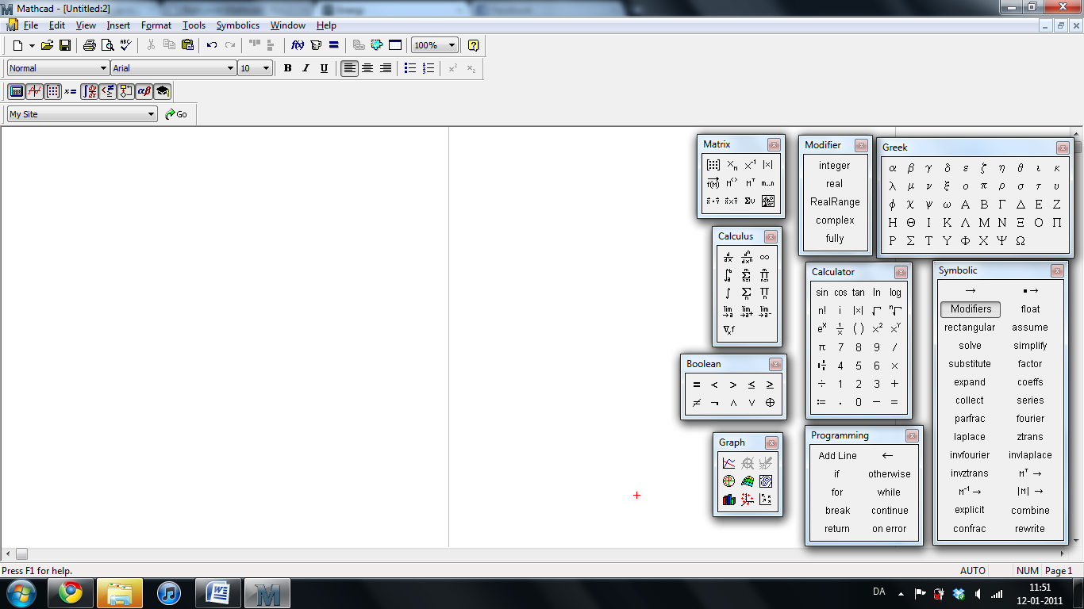Viewport: 1084px width, 609px height.
Task: Toggle the Calculator palette from the Math toolbar
Action: pyautogui.click(x=17, y=91)
